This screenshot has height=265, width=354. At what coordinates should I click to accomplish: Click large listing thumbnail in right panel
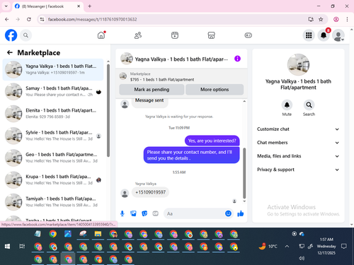[x=298, y=65]
